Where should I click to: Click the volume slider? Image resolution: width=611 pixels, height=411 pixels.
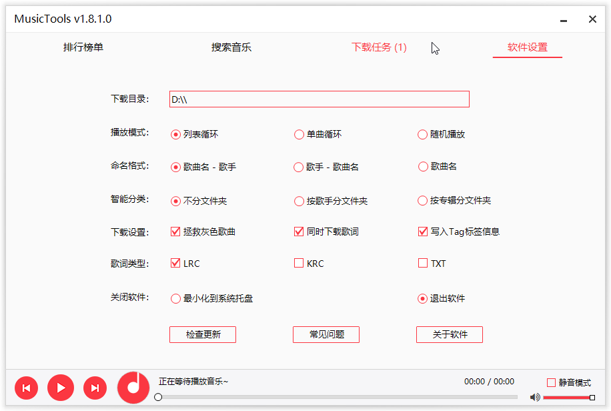coord(567,398)
